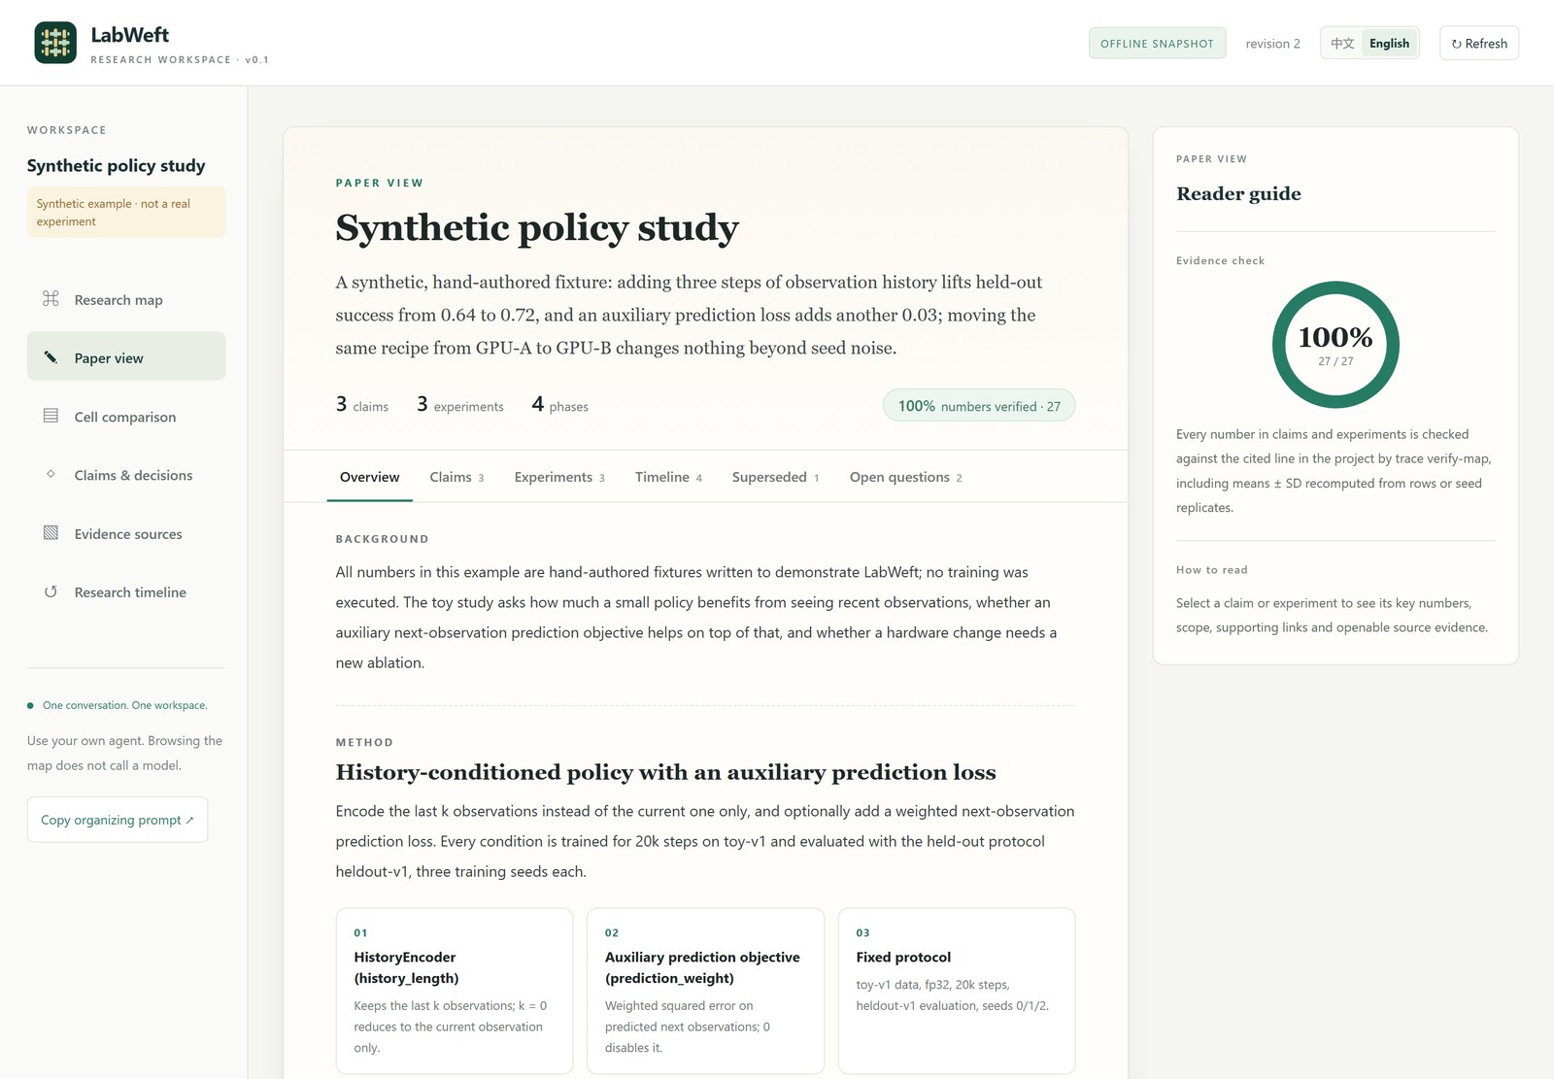
Task: Open Research map in the sidebar
Action: point(126,299)
